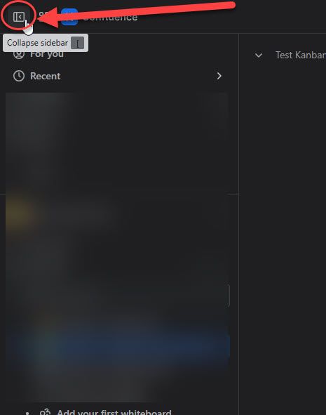The image size is (326, 415).
Task: Collapse the Test Kanban chevron
Action: point(259,55)
